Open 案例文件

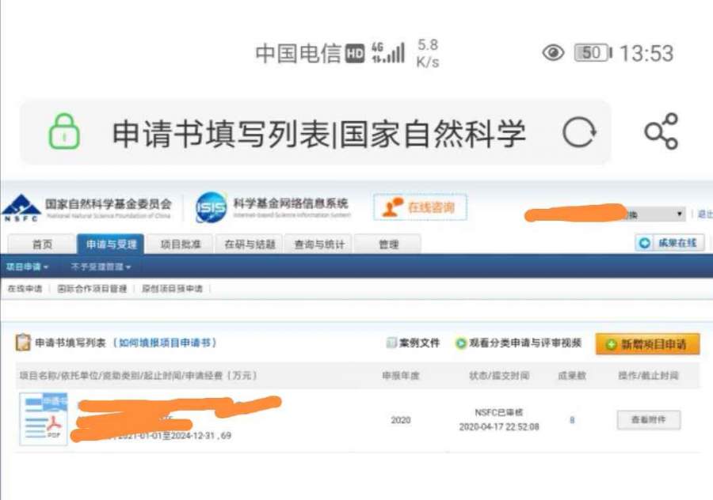pyautogui.click(x=414, y=343)
